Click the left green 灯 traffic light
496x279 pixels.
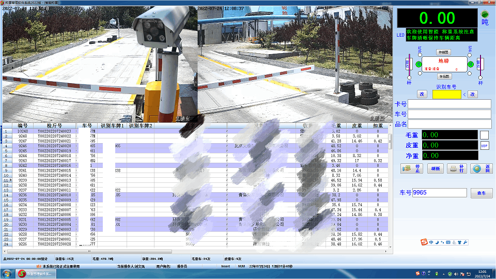(419, 64)
